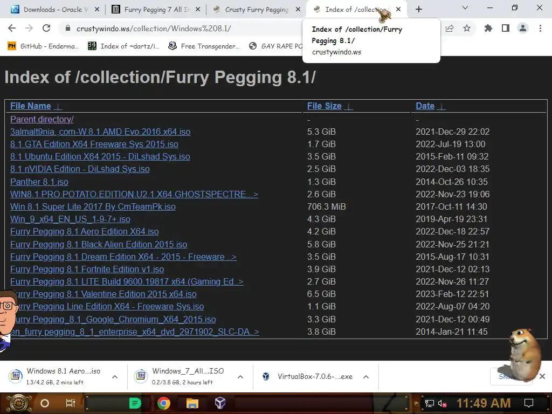Open the profile avatar menu
Viewport: 552px width, 414px height.
coord(523,29)
